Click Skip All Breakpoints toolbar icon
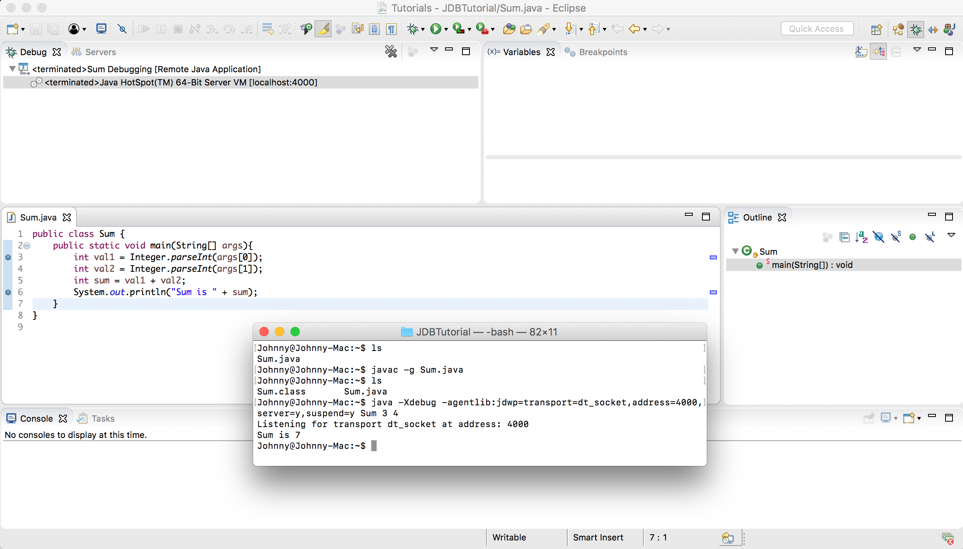Screen dimensions: 963x549 [x=122, y=29]
